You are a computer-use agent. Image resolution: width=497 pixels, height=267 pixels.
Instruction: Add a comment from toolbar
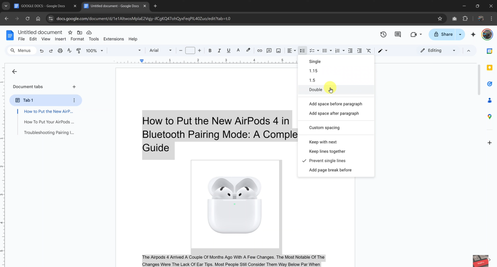tap(269, 51)
